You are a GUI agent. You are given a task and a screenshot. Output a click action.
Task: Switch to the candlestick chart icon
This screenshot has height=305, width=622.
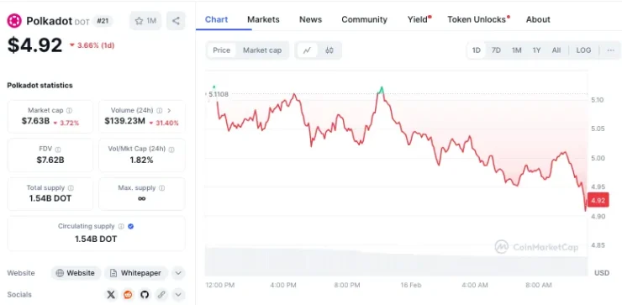[329, 50]
